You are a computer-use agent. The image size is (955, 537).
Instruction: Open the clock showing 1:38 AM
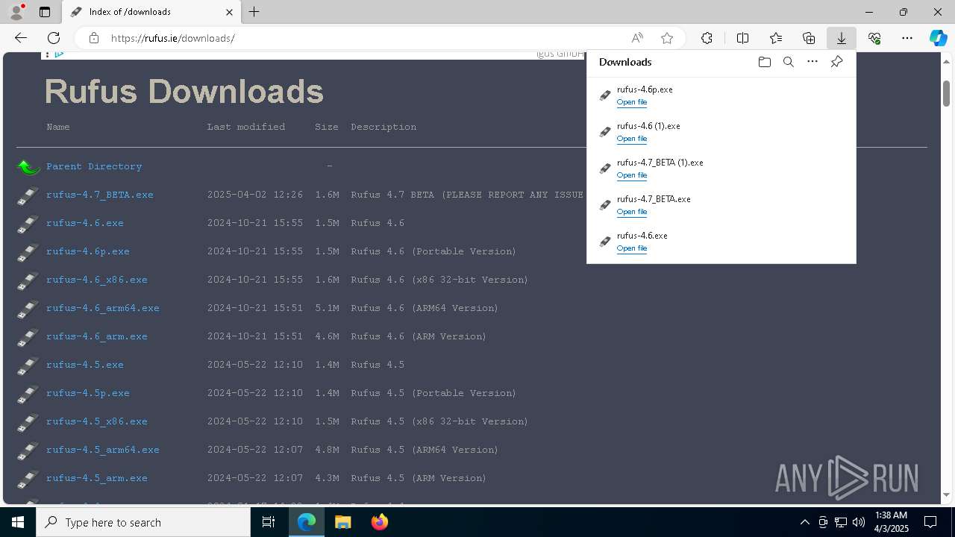pos(891,522)
